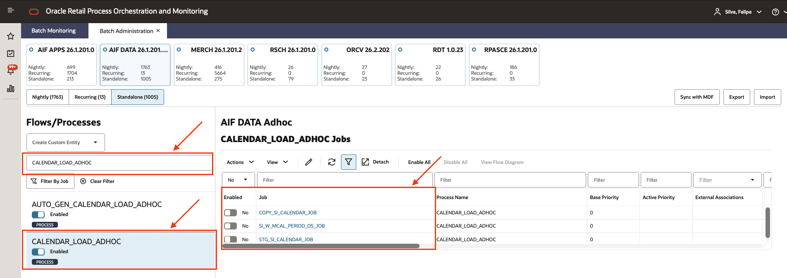Open the Enabled filter 'No' dropdown

point(238,180)
